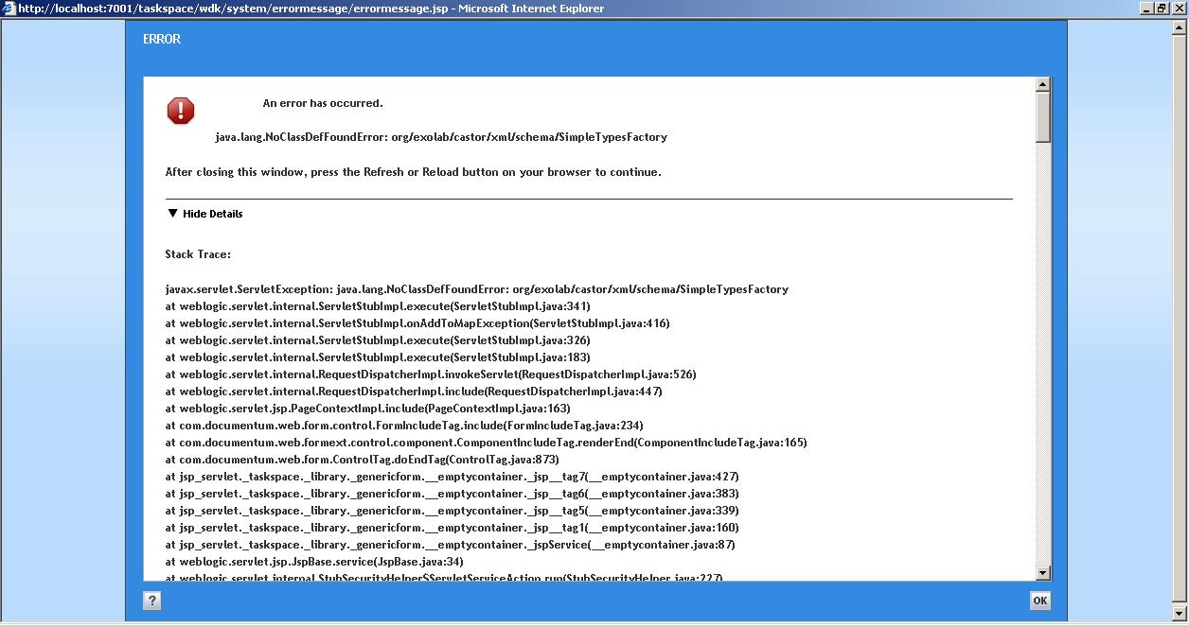This screenshot has height=627, width=1189.
Task: Click the trace line ending "PageContextImpl.java:163)"
Action: [x=368, y=409]
